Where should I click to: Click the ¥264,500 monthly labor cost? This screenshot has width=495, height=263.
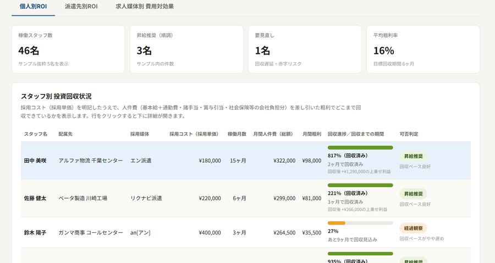click(x=284, y=232)
